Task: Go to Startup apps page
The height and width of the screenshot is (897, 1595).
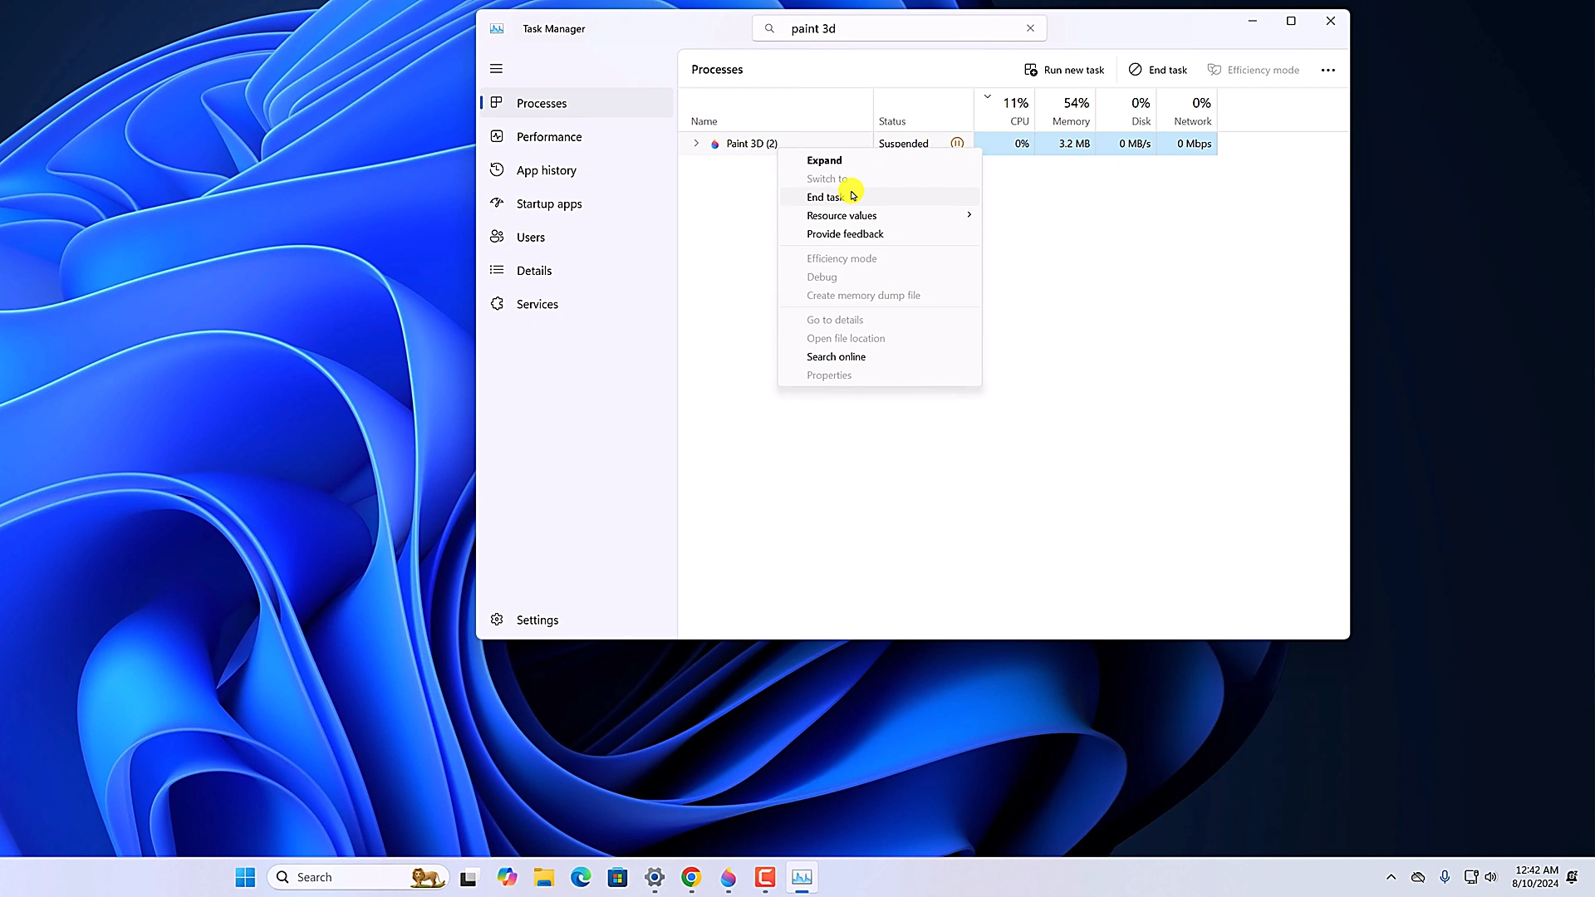Action: tap(577, 203)
